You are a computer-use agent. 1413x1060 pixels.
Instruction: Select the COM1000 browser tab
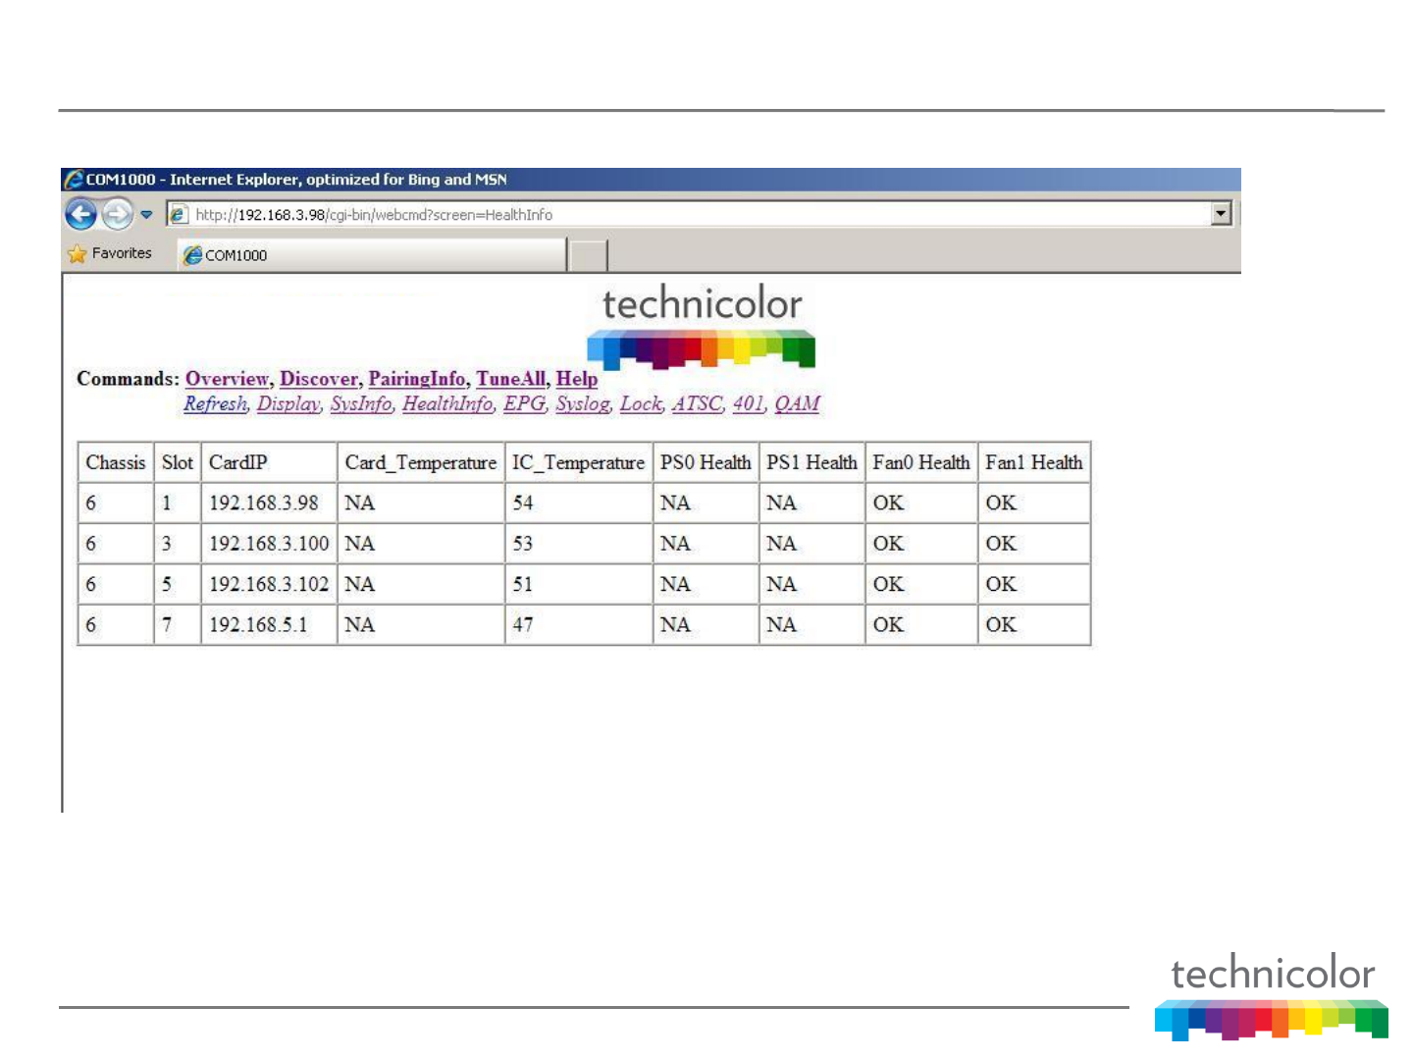pos(372,255)
